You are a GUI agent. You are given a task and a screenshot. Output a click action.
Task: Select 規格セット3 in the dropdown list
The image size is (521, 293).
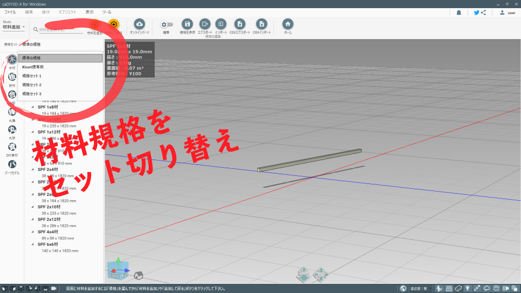click(60, 94)
